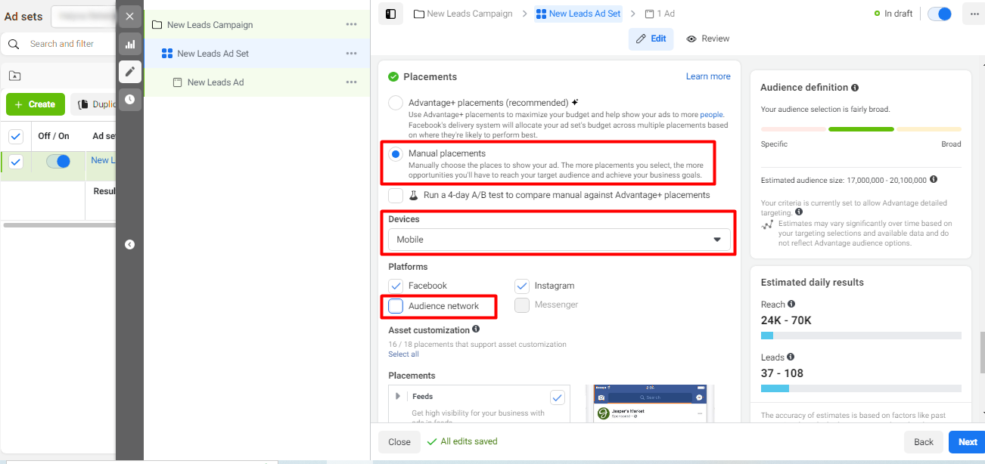The width and height of the screenshot is (985, 464).
Task: Click the Advantage detailed targeting info icon
Action: pos(799,212)
